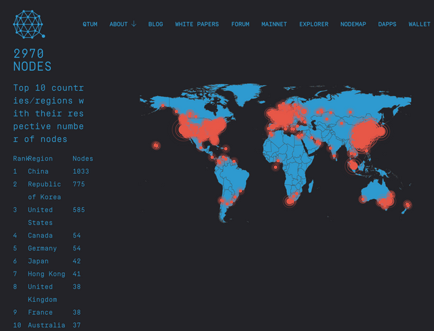Click the New Zealand node marker
The height and width of the screenshot is (331, 434).
[x=408, y=204]
